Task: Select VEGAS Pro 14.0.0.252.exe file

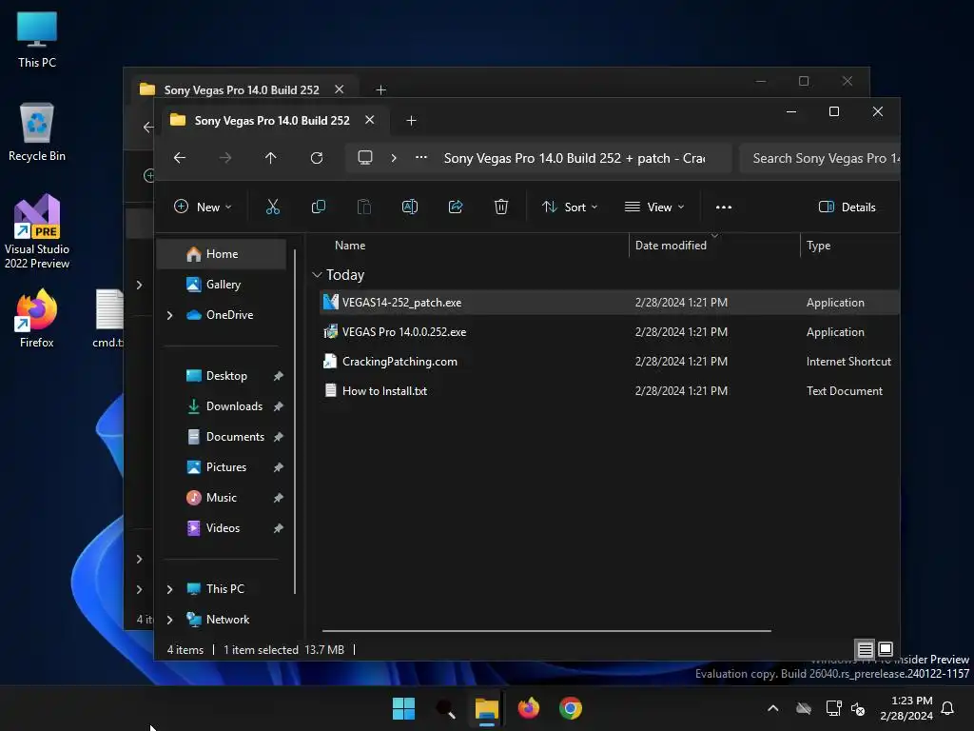Action: coord(609,332)
